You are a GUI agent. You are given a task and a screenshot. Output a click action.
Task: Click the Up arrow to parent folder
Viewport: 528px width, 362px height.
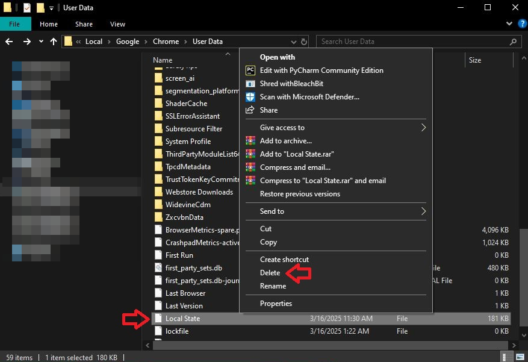(x=54, y=41)
